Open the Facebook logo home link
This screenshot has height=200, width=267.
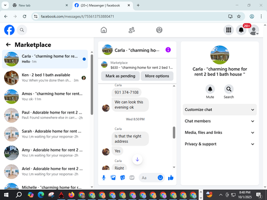9,30
